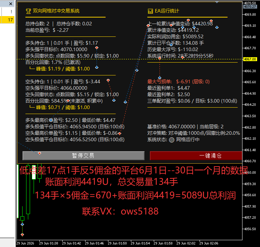
Task: Select 对冲策略: 对冲阈值:1000点 line
Action: point(194,133)
